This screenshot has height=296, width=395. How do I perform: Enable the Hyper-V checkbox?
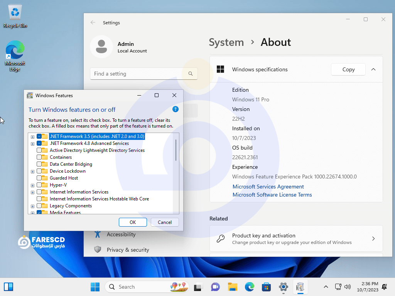click(x=39, y=185)
